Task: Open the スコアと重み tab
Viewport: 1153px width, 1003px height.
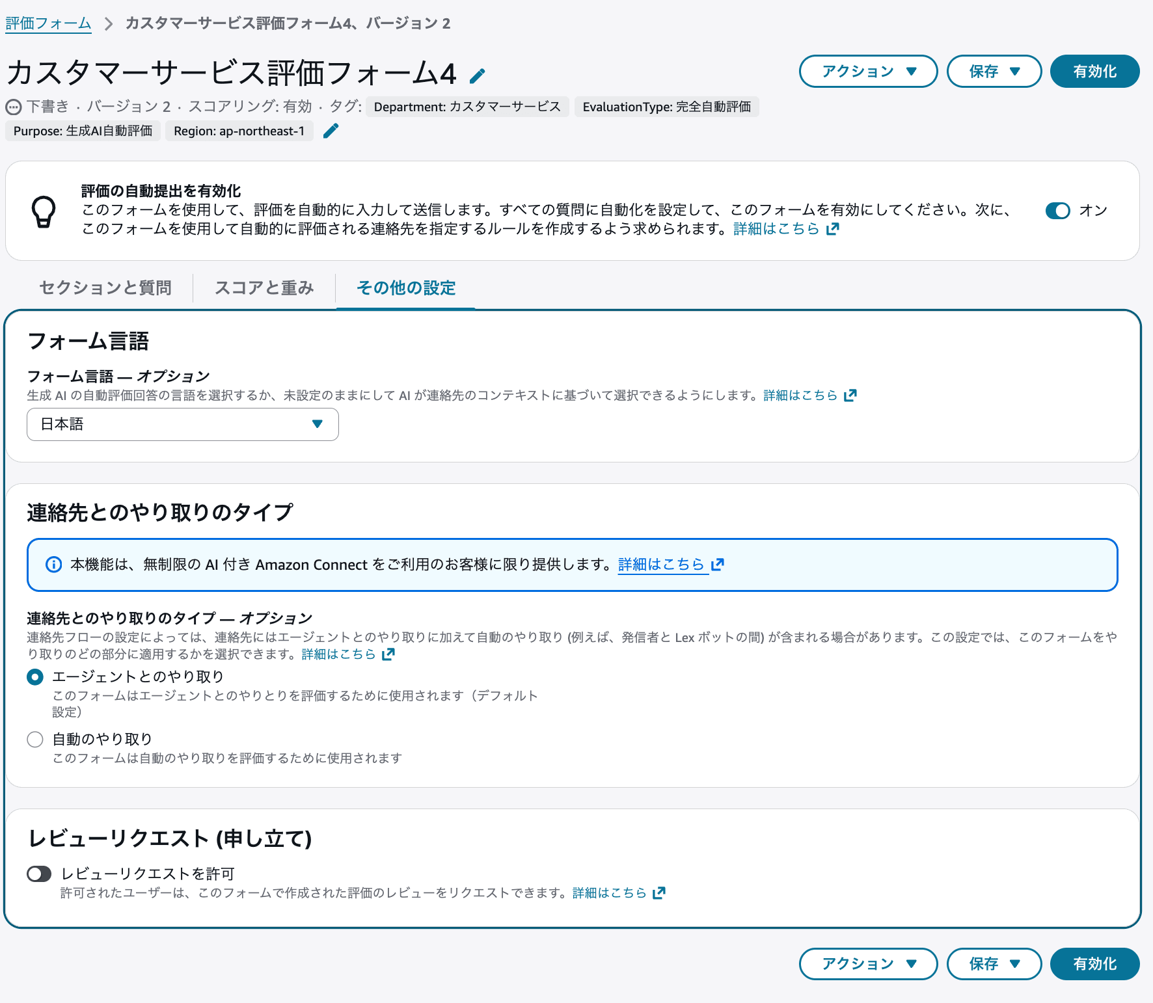Action: point(264,288)
